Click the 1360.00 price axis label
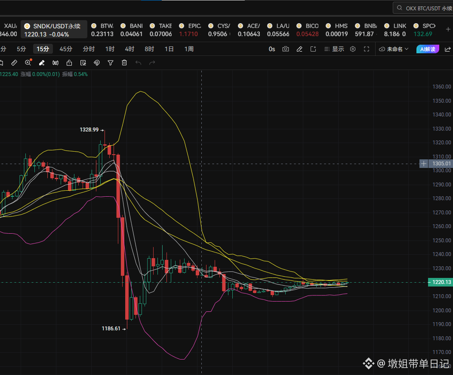Screen dimensions: 453x375 442,86
